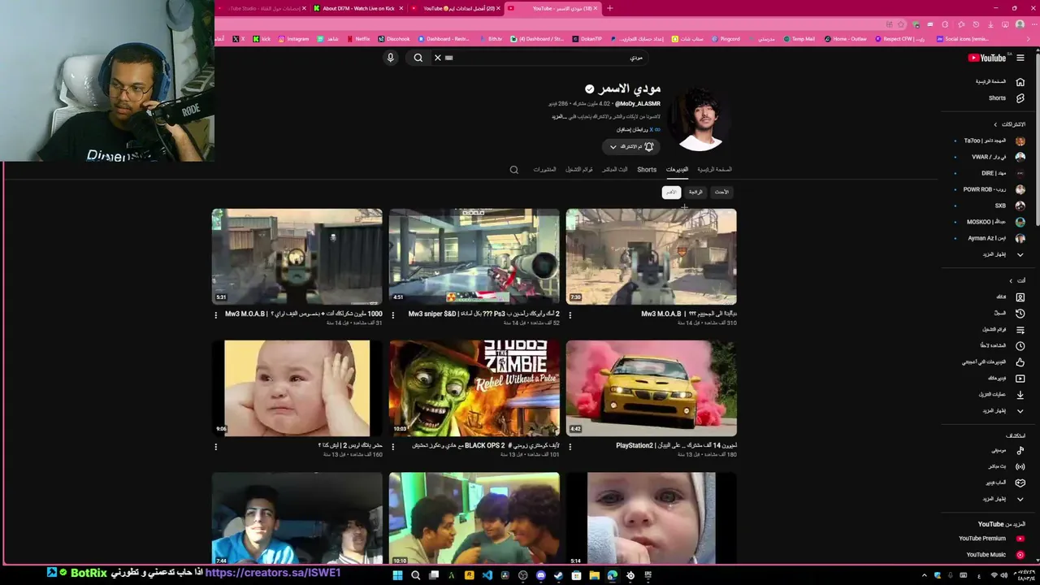Switch to 'About DI7M - Watch Live on Kick' browser tab
The width and height of the screenshot is (1040, 585).
pyautogui.click(x=358, y=8)
